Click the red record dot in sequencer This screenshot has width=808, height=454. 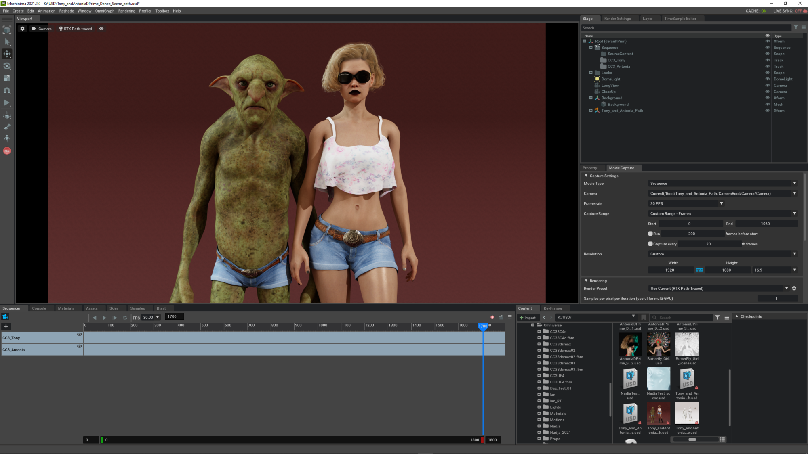click(492, 317)
